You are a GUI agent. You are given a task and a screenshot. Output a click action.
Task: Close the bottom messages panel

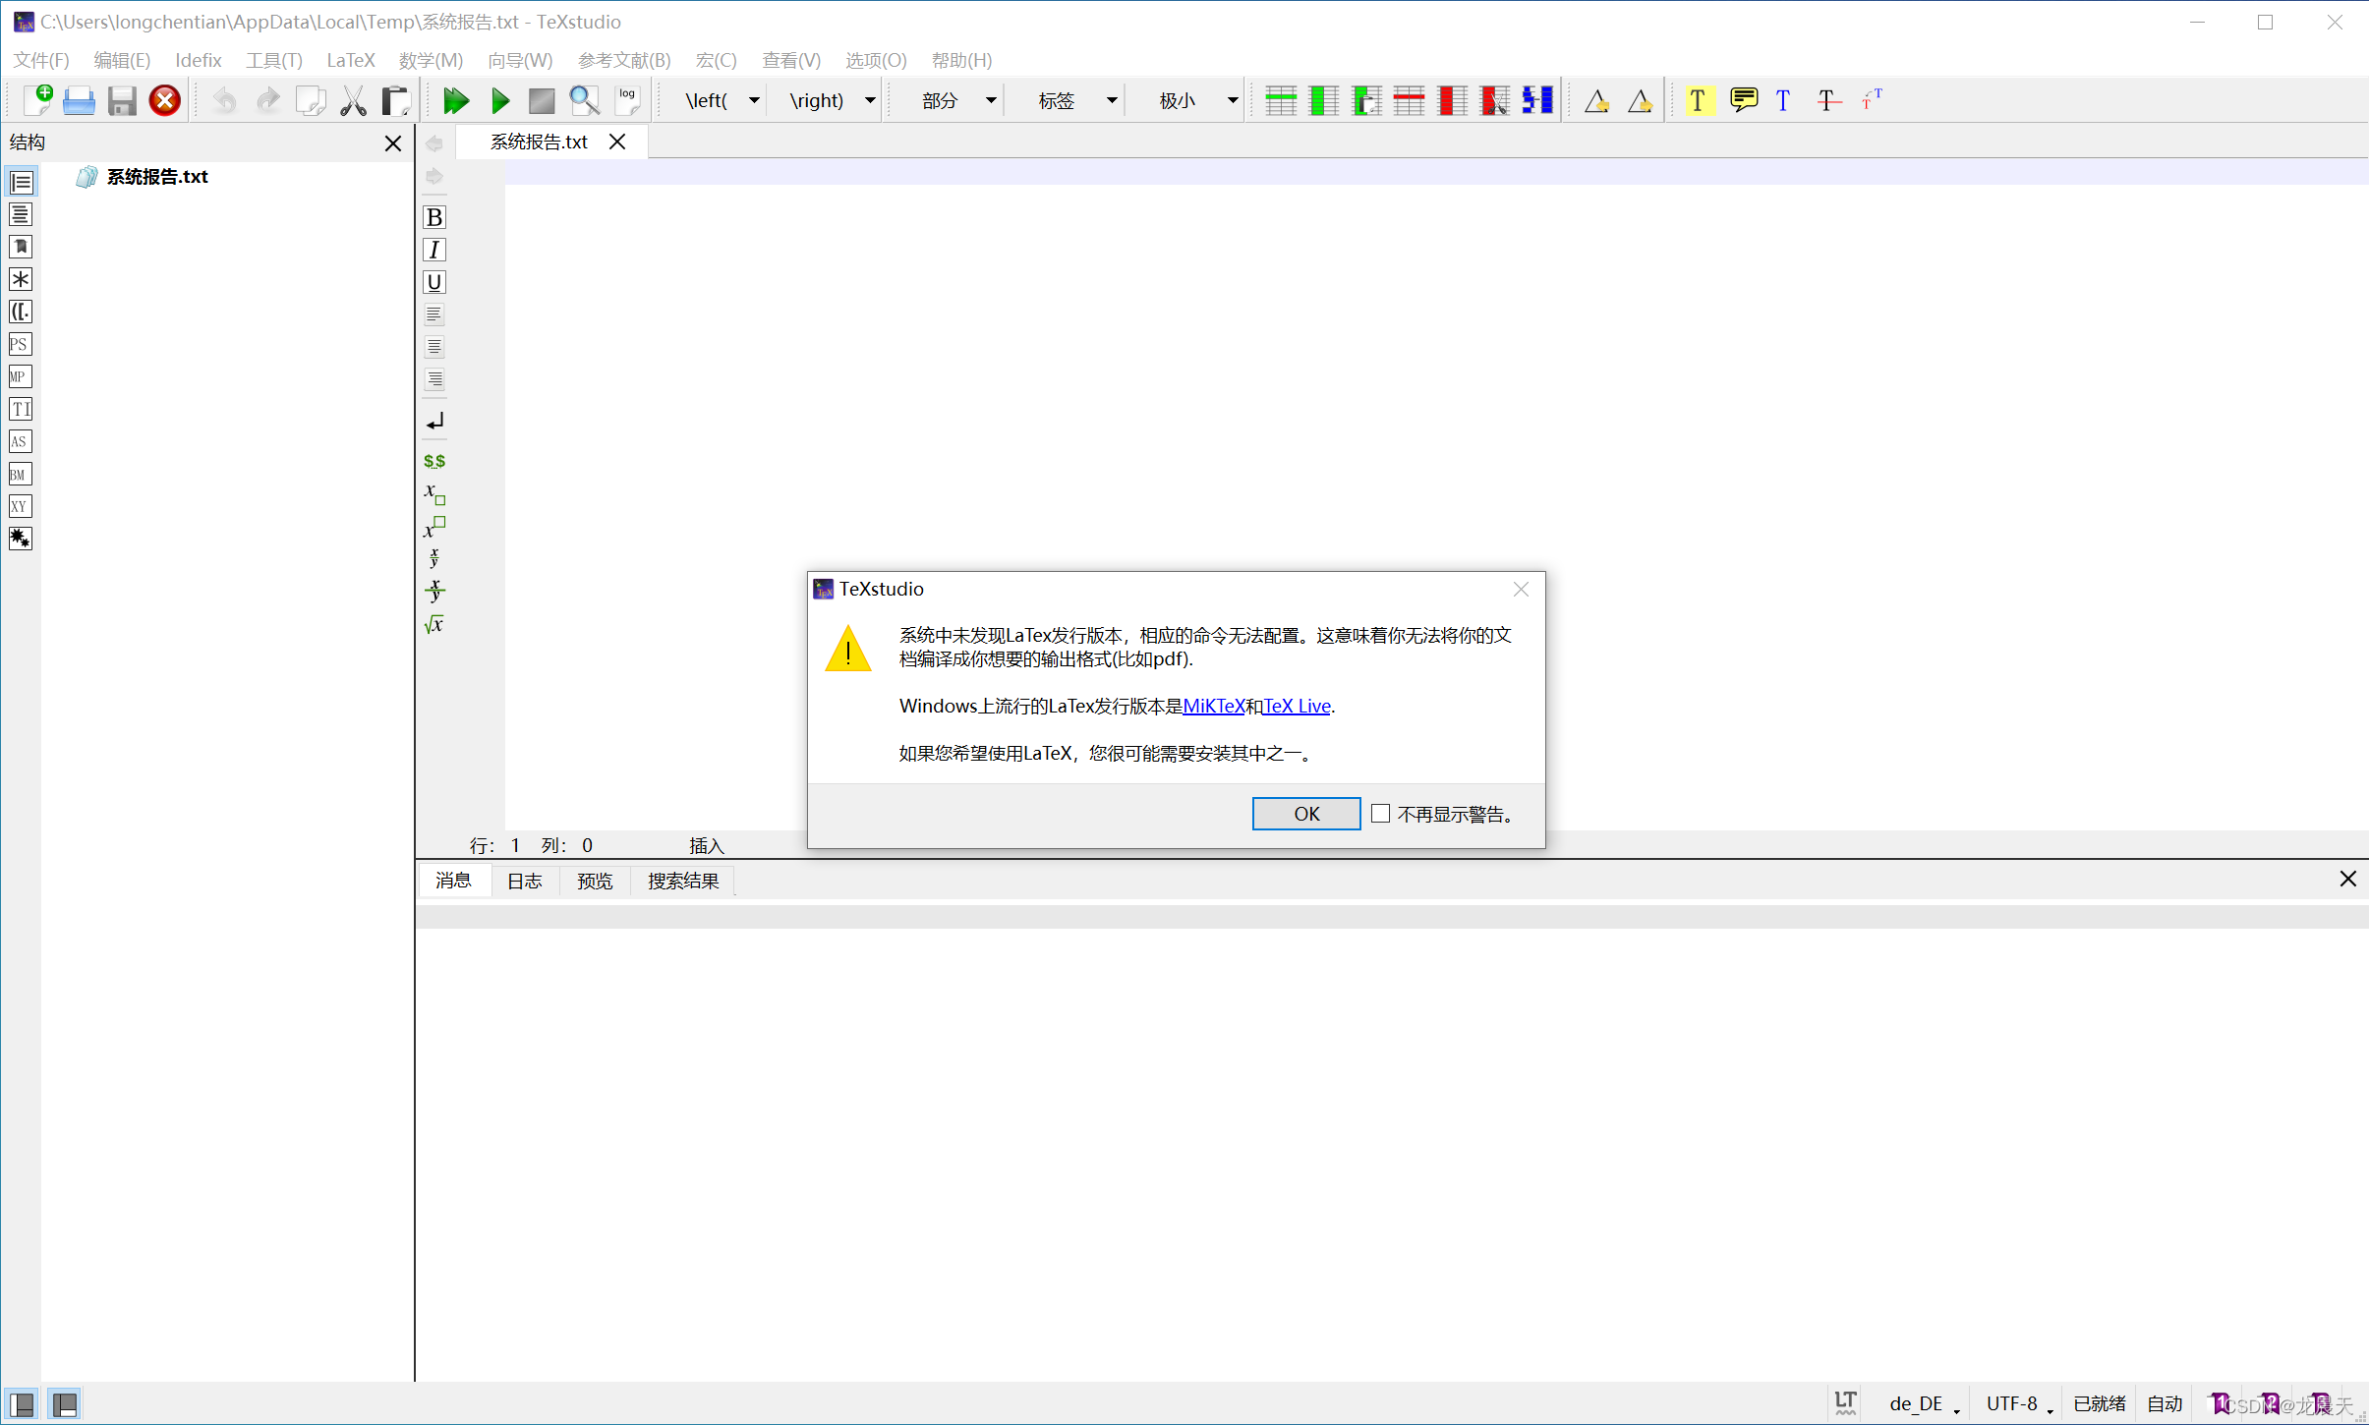[x=2347, y=879]
